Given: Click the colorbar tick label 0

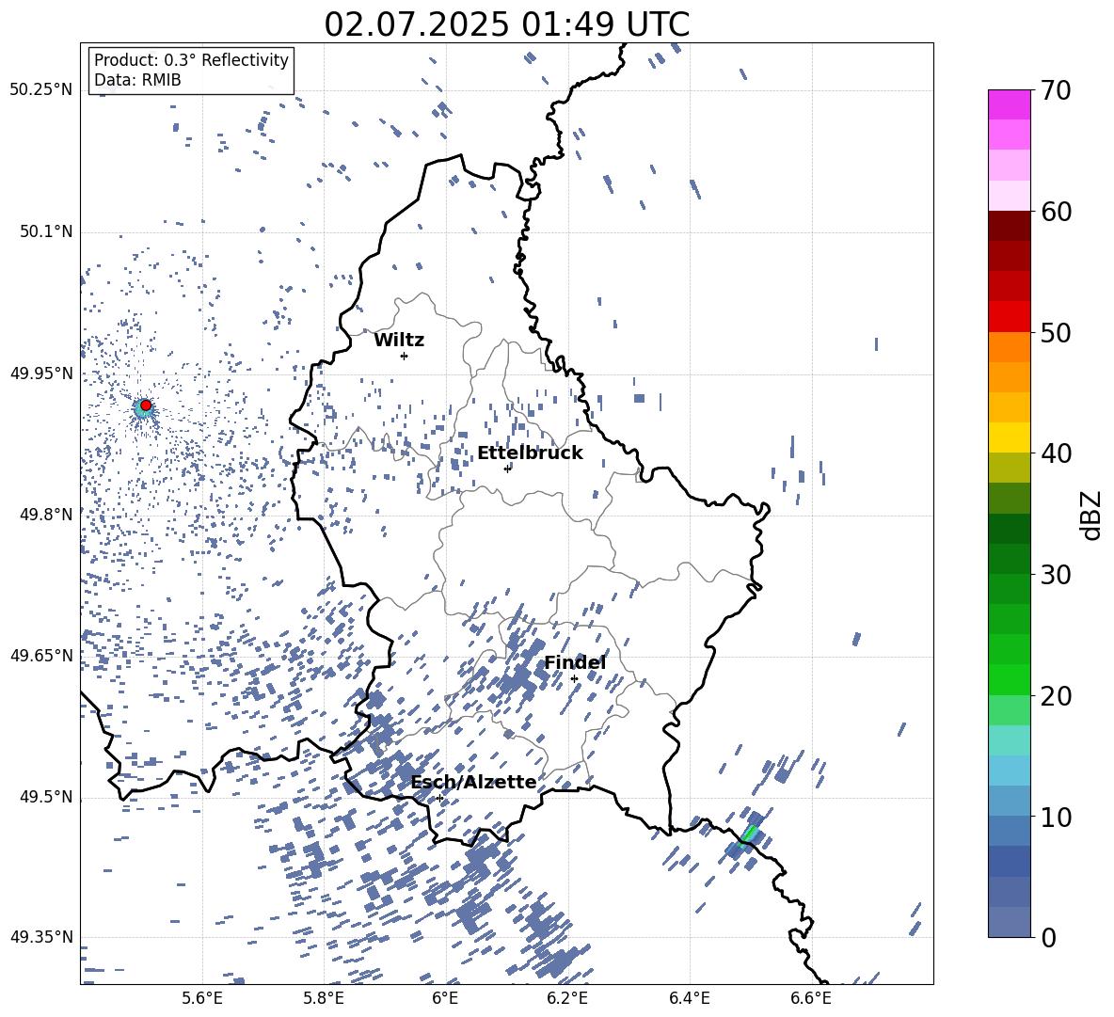Looking at the screenshot, I should click(1048, 937).
